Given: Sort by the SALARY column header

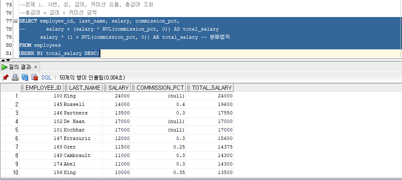Looking at the screenshot, I should pos(117,88).
